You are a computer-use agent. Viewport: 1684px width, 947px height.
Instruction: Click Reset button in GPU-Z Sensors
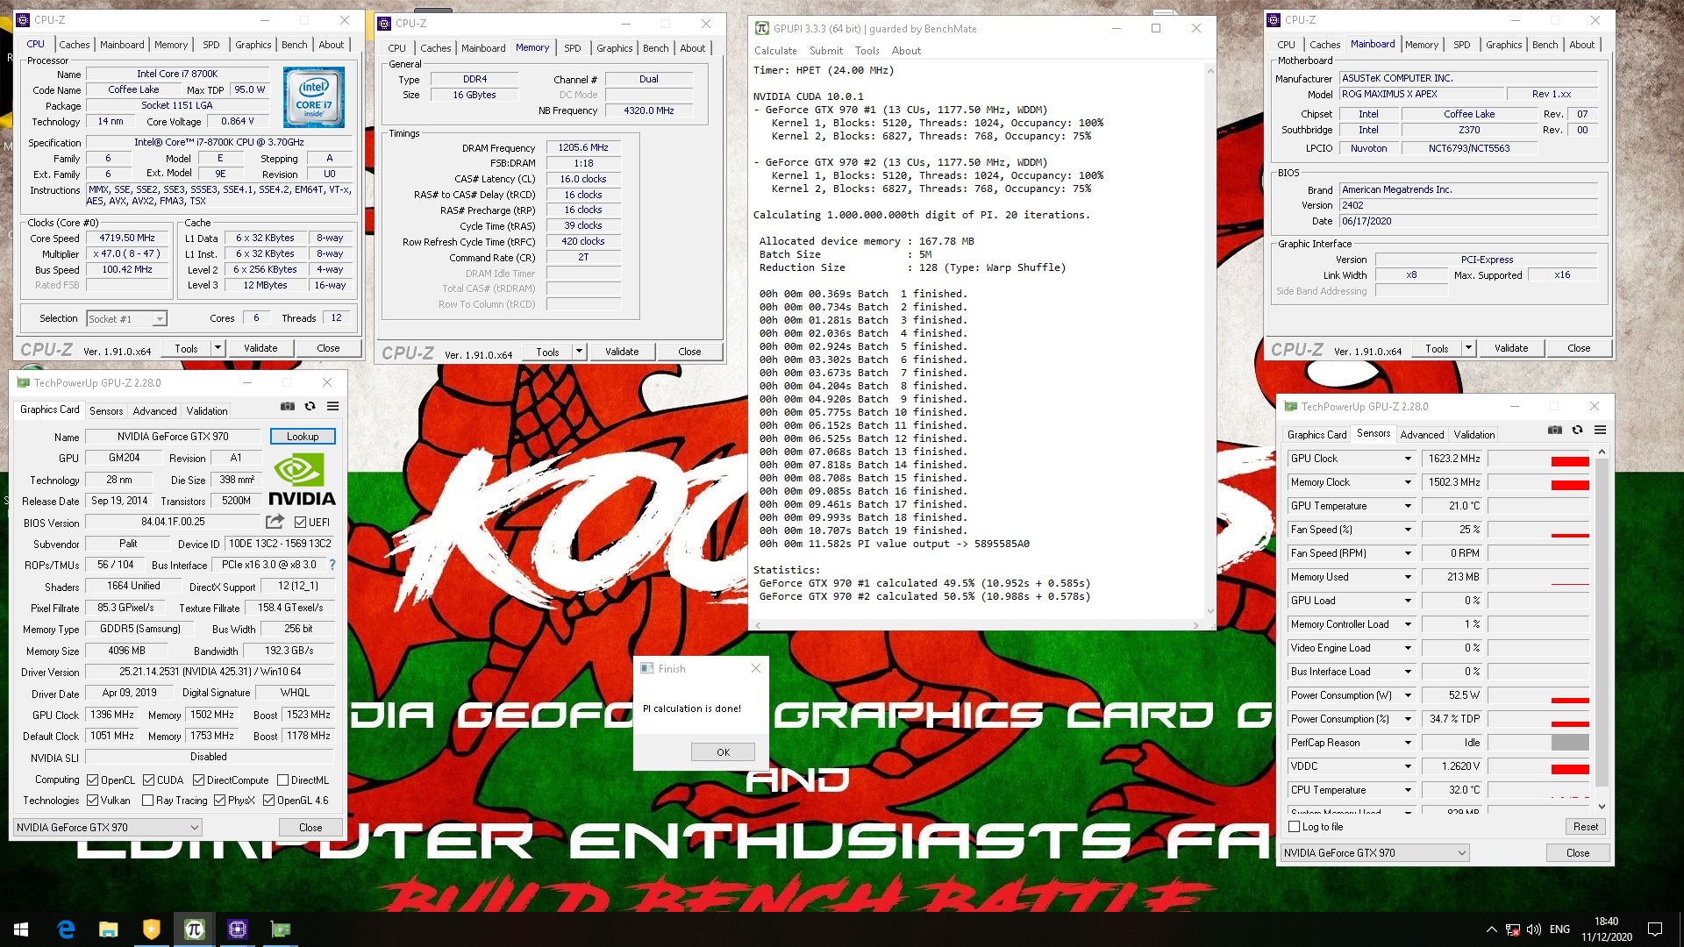(1585, 827)
